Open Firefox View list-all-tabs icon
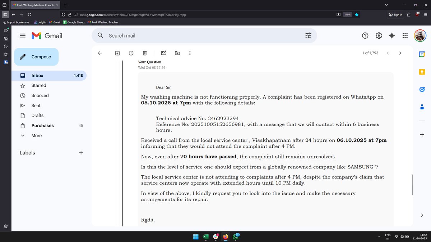 click(x=4, y=5)
